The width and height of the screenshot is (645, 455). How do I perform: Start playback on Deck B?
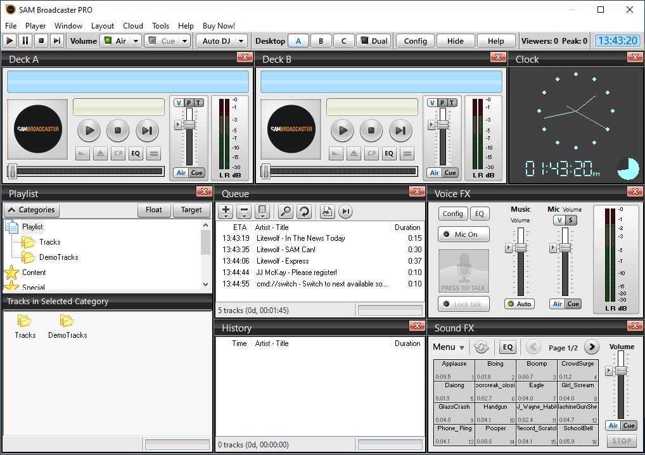(342, 131)
